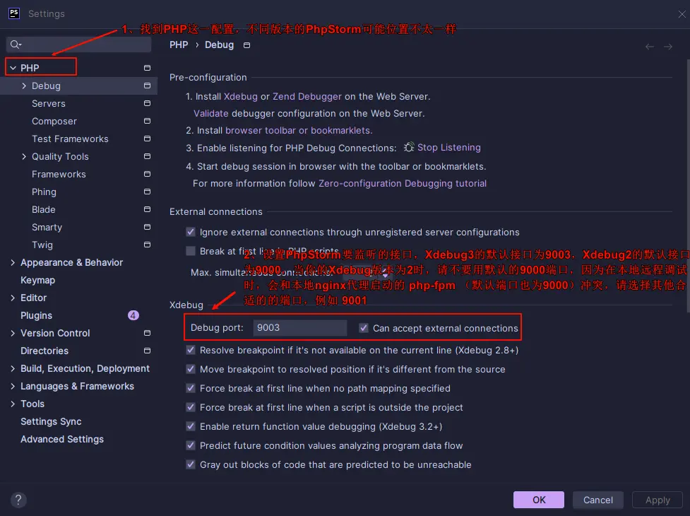
Task: Open the Xdebug link
Action: pyautogui.click(x=240, y=96)
